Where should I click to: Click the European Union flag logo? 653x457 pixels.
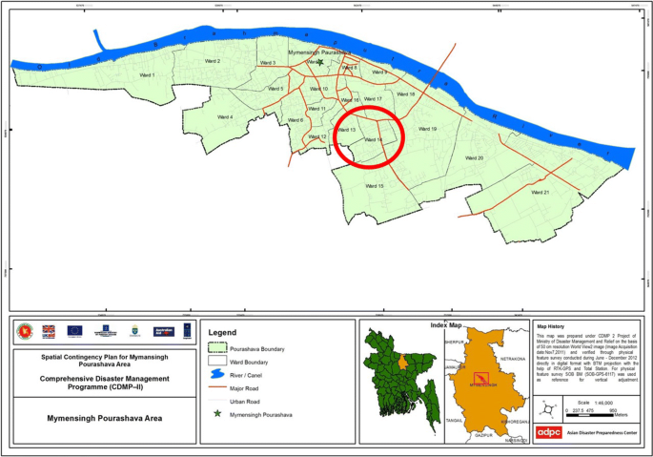coord(75,331)
